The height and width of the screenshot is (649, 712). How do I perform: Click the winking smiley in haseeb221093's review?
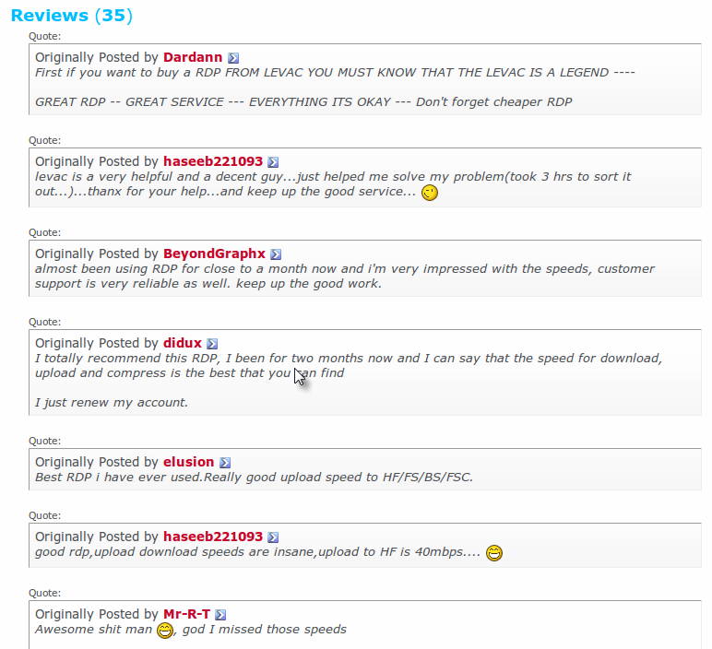click(430, 193)
